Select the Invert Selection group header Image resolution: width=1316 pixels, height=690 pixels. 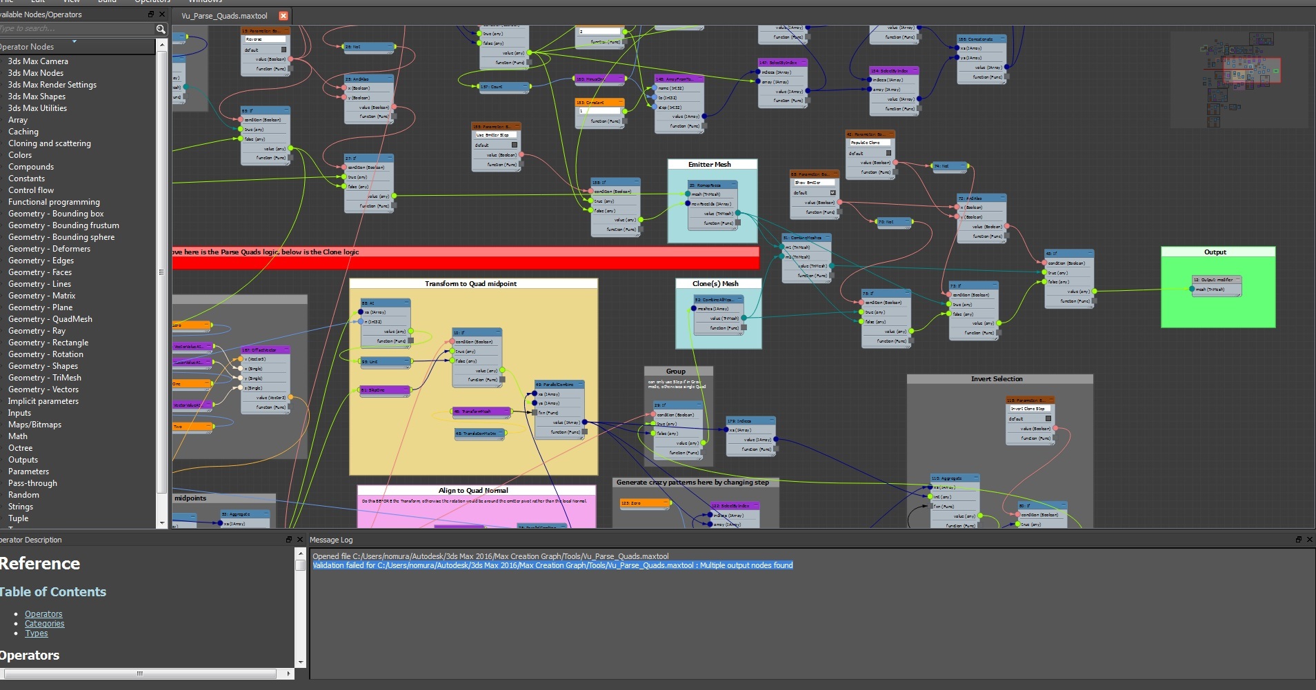tap(999, 379)
